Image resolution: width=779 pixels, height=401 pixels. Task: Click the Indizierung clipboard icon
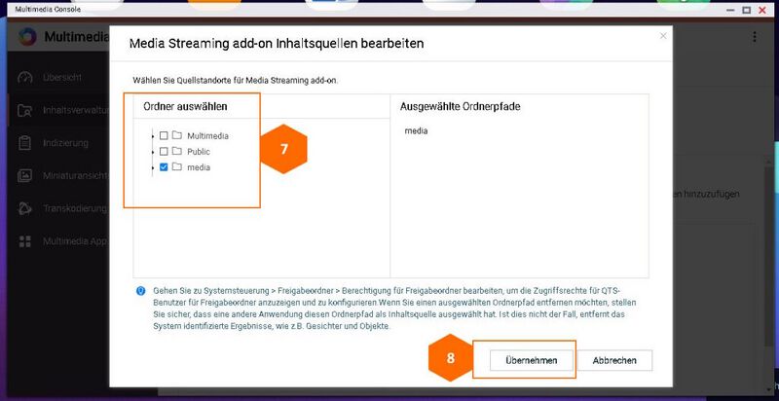(25, 143)
